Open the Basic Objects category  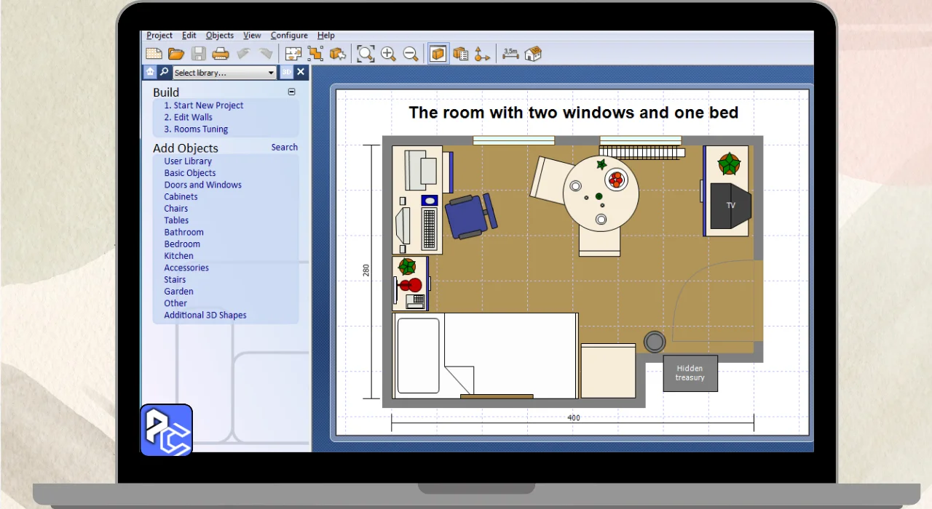190,173
